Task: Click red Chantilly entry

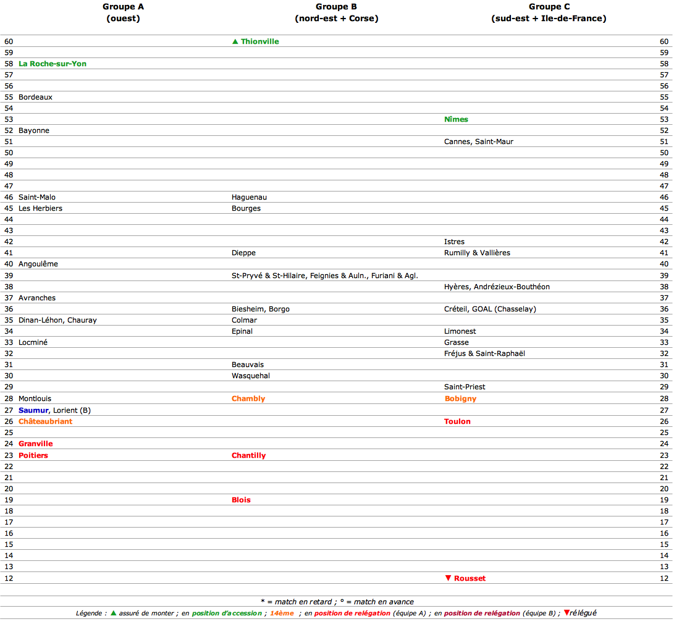Action: click(x=248, y=456)
